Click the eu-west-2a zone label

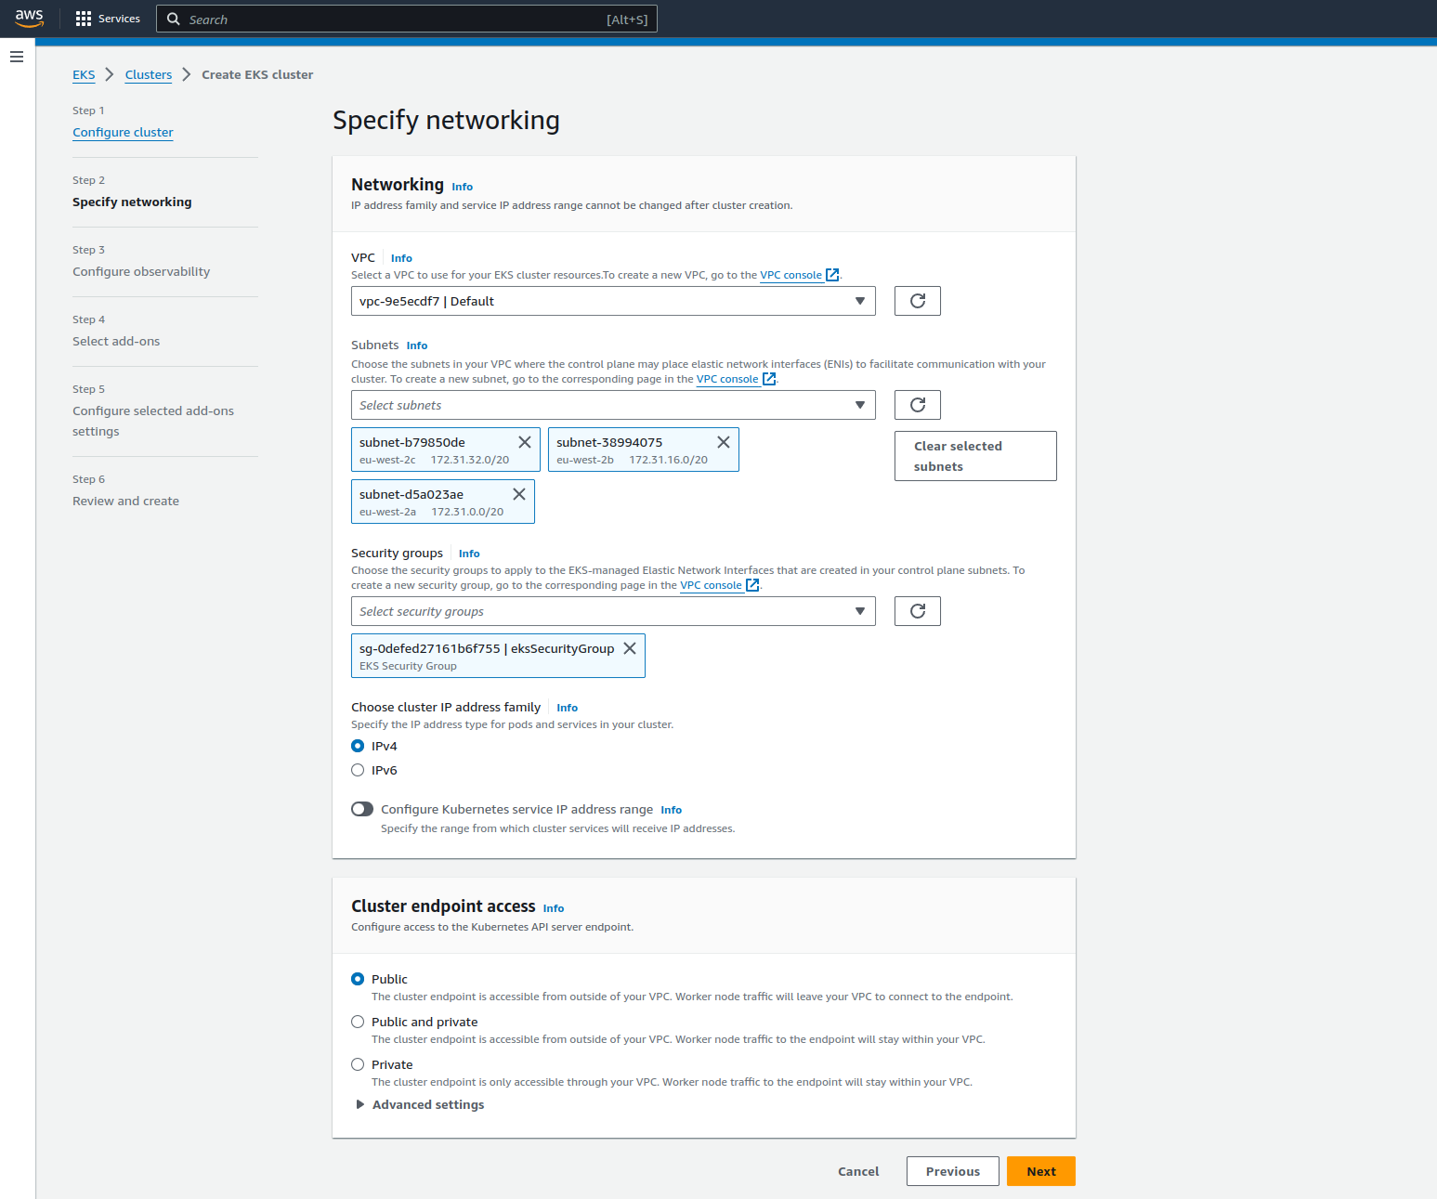[x=387, y=512]
